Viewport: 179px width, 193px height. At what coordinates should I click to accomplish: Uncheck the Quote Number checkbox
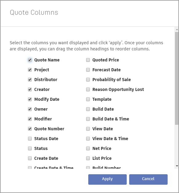point(30,129)
